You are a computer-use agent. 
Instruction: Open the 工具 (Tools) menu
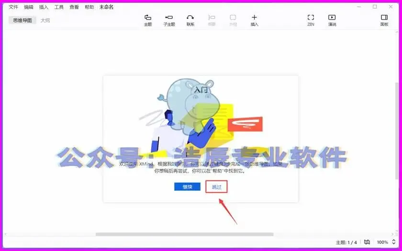(x=59, y=7)
